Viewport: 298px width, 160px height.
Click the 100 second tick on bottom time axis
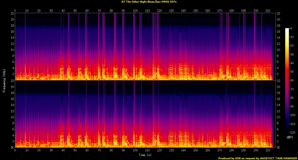(135, 150)
